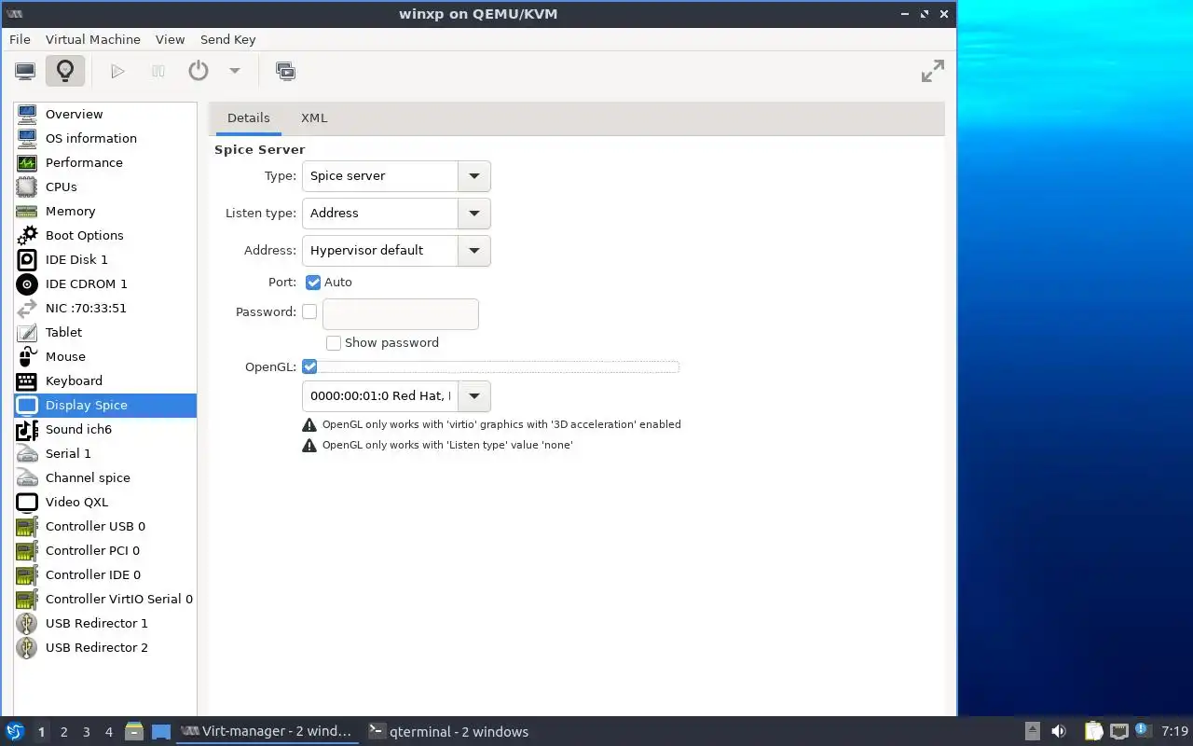This screenshot has height=746, width=1193.
Task: Open Performance graphs entry
Action: click(x=105, y=162)
